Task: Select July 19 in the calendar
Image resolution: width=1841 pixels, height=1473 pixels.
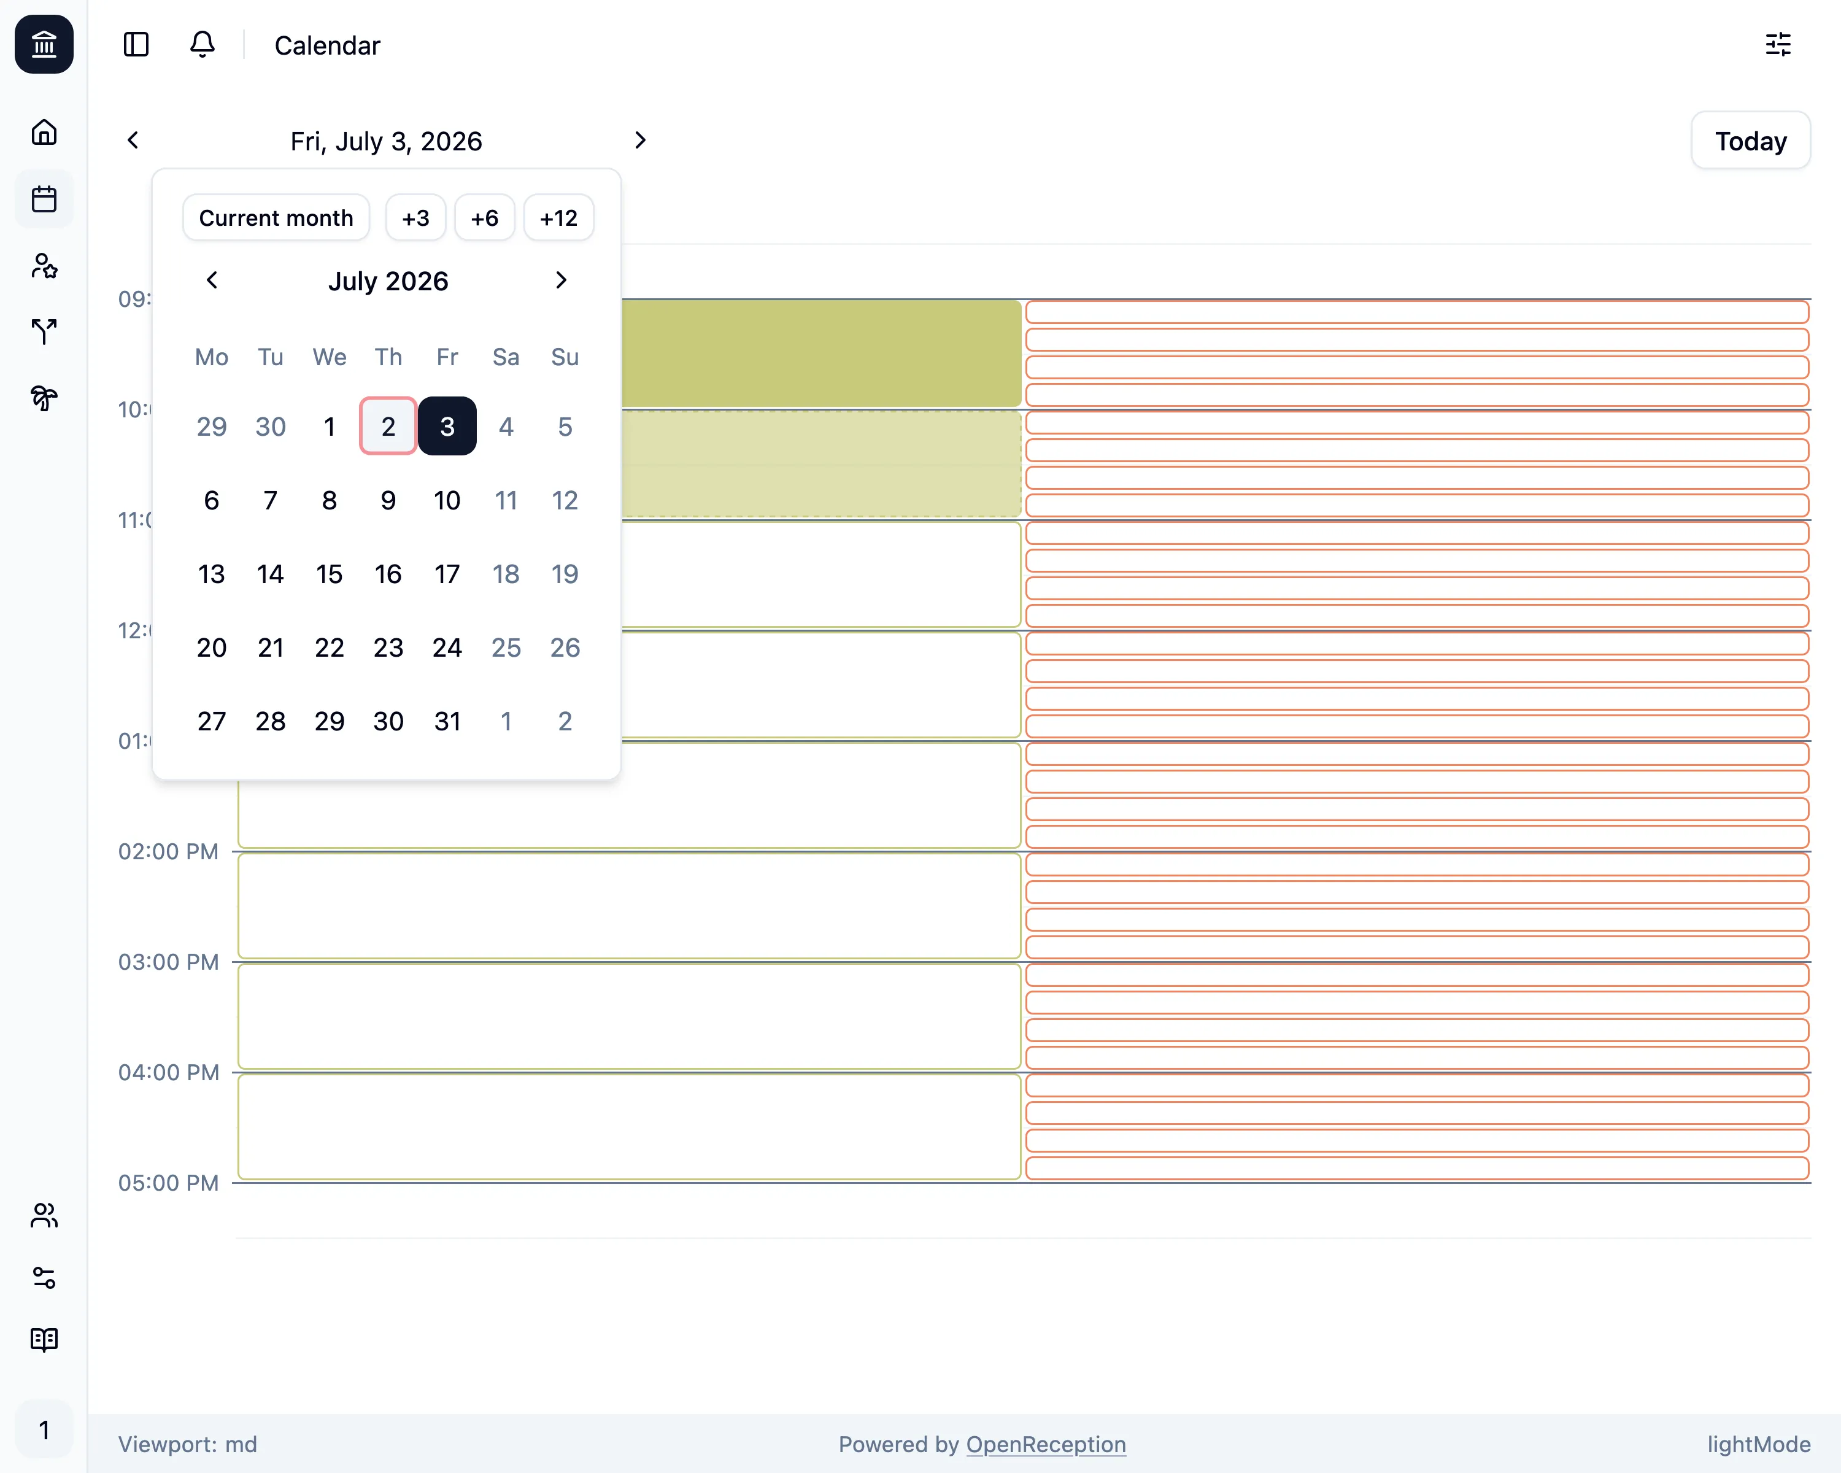Action: point(565,574)
